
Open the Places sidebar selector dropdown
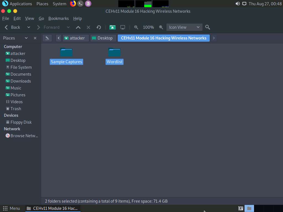tap(26, 38)
